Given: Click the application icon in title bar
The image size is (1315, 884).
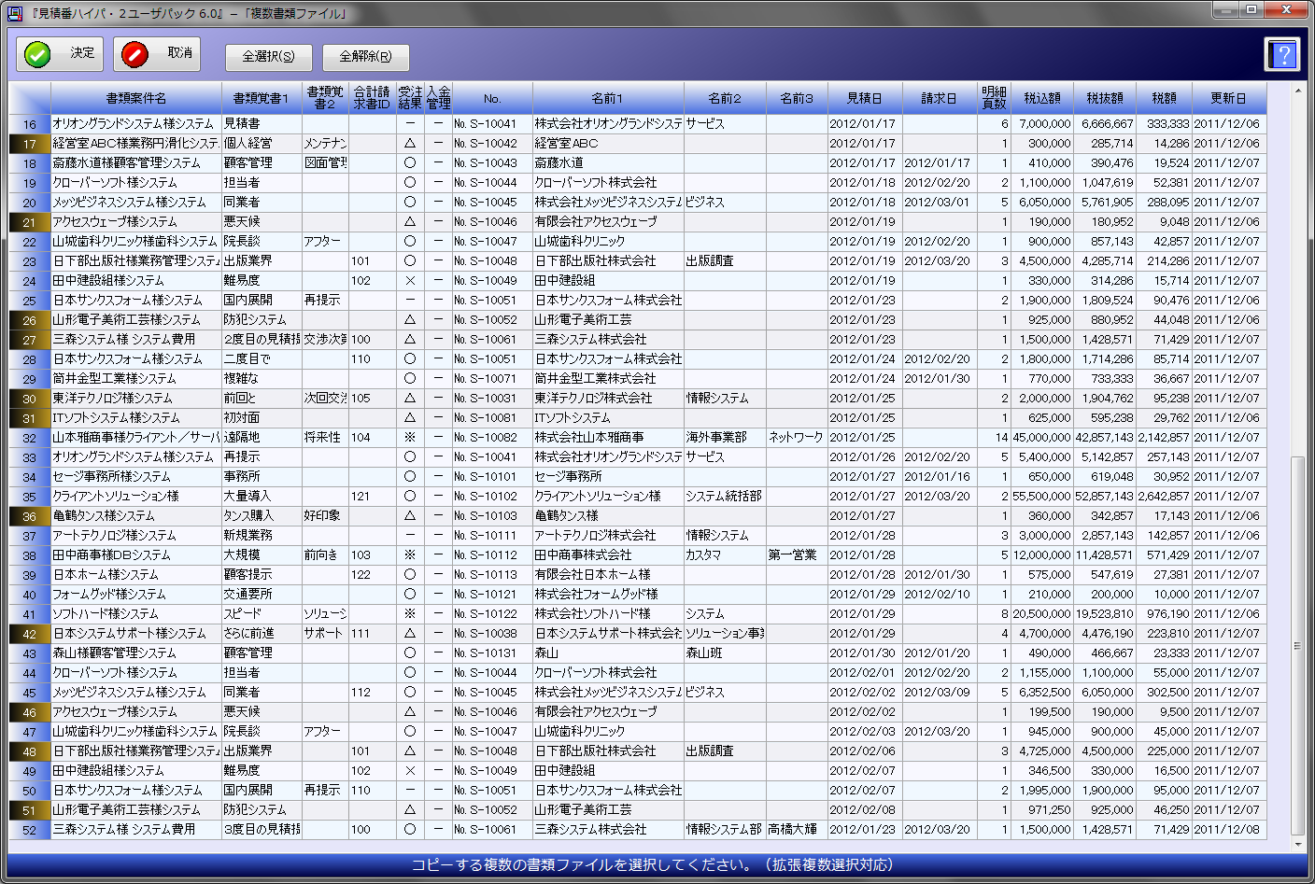Looking at the screenshot, I should pyautogui.click(x=14, y=12).
